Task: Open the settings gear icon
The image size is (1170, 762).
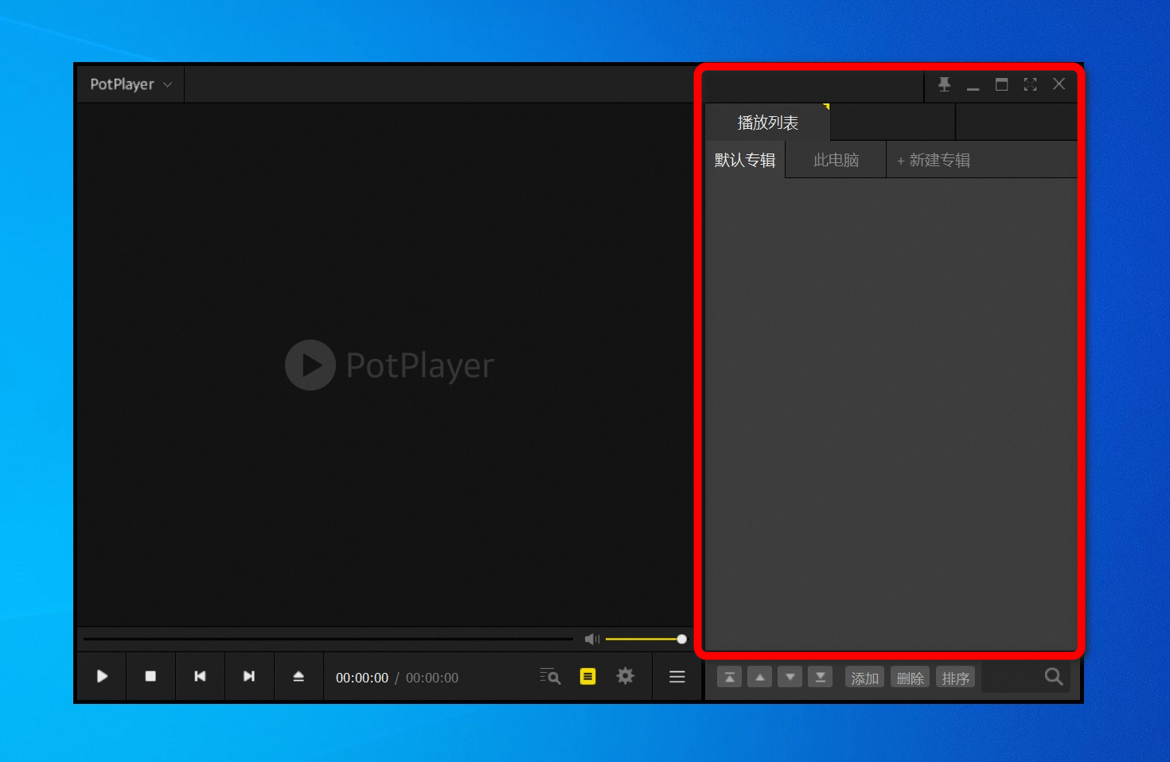Action: click(x=626, y=676)
